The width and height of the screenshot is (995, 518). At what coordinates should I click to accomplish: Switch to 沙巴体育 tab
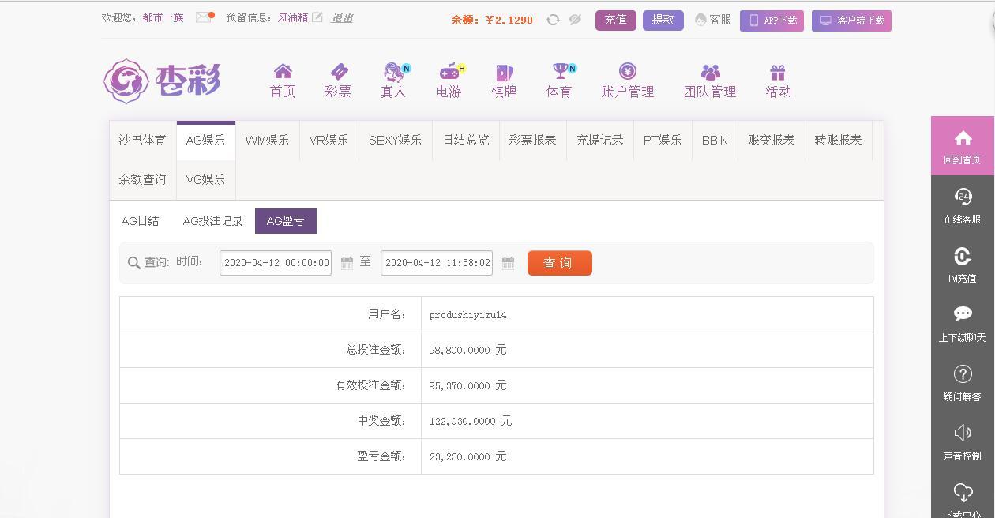[143, 141]
